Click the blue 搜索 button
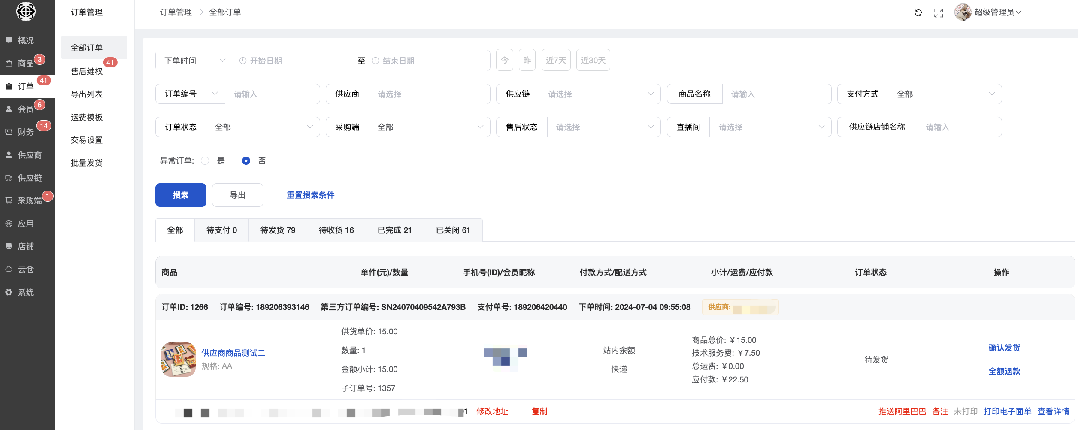Image resolution: width=1078 pixels, height=430 pixels. click(x=181, y=195)
